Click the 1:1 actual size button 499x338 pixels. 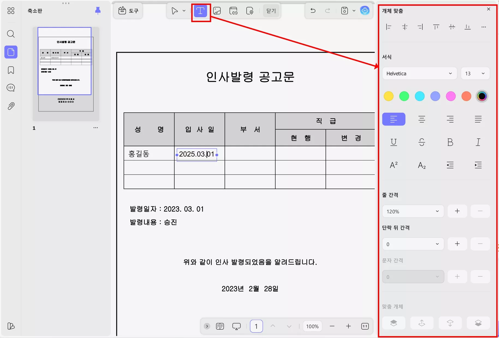[365, 326]
